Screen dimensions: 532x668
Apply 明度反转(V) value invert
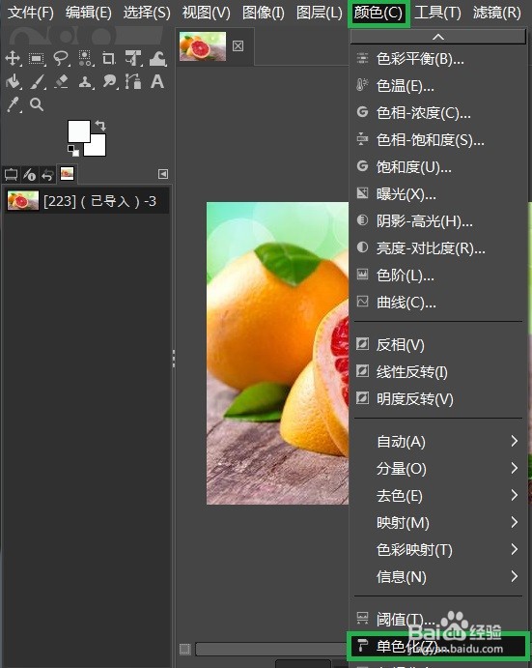(438, 399)
